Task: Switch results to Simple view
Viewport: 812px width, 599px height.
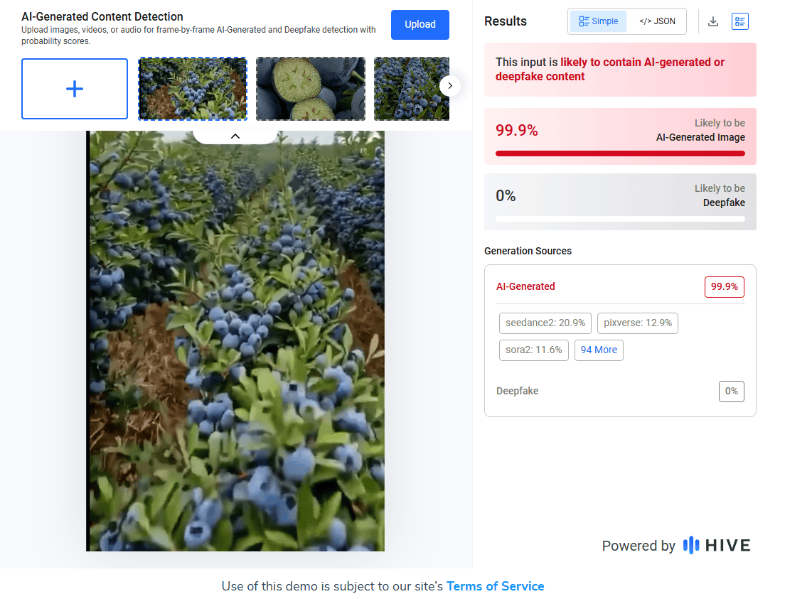Action: pyautogui.click(x=598, y=21)
